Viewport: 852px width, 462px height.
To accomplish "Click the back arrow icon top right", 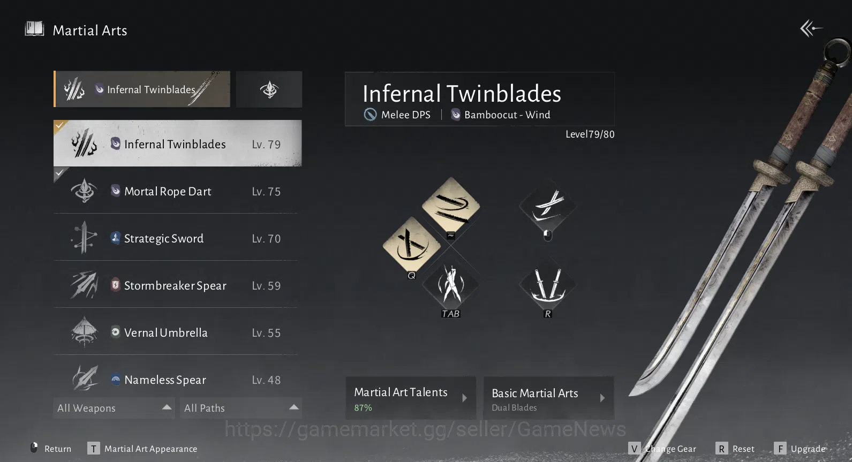I will tap(811, 28).
